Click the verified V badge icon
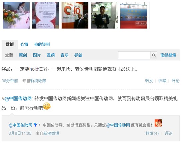The width and height of the screenshot is (182, 143). pos(36,125)
